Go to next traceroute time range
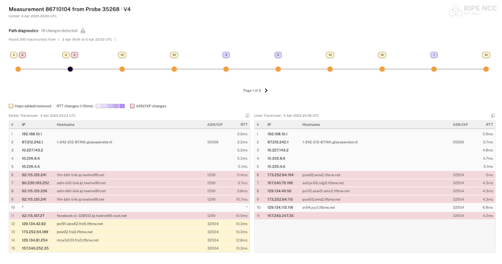The image size is (502, 264). pyautogui.click(x=115, y=39)
